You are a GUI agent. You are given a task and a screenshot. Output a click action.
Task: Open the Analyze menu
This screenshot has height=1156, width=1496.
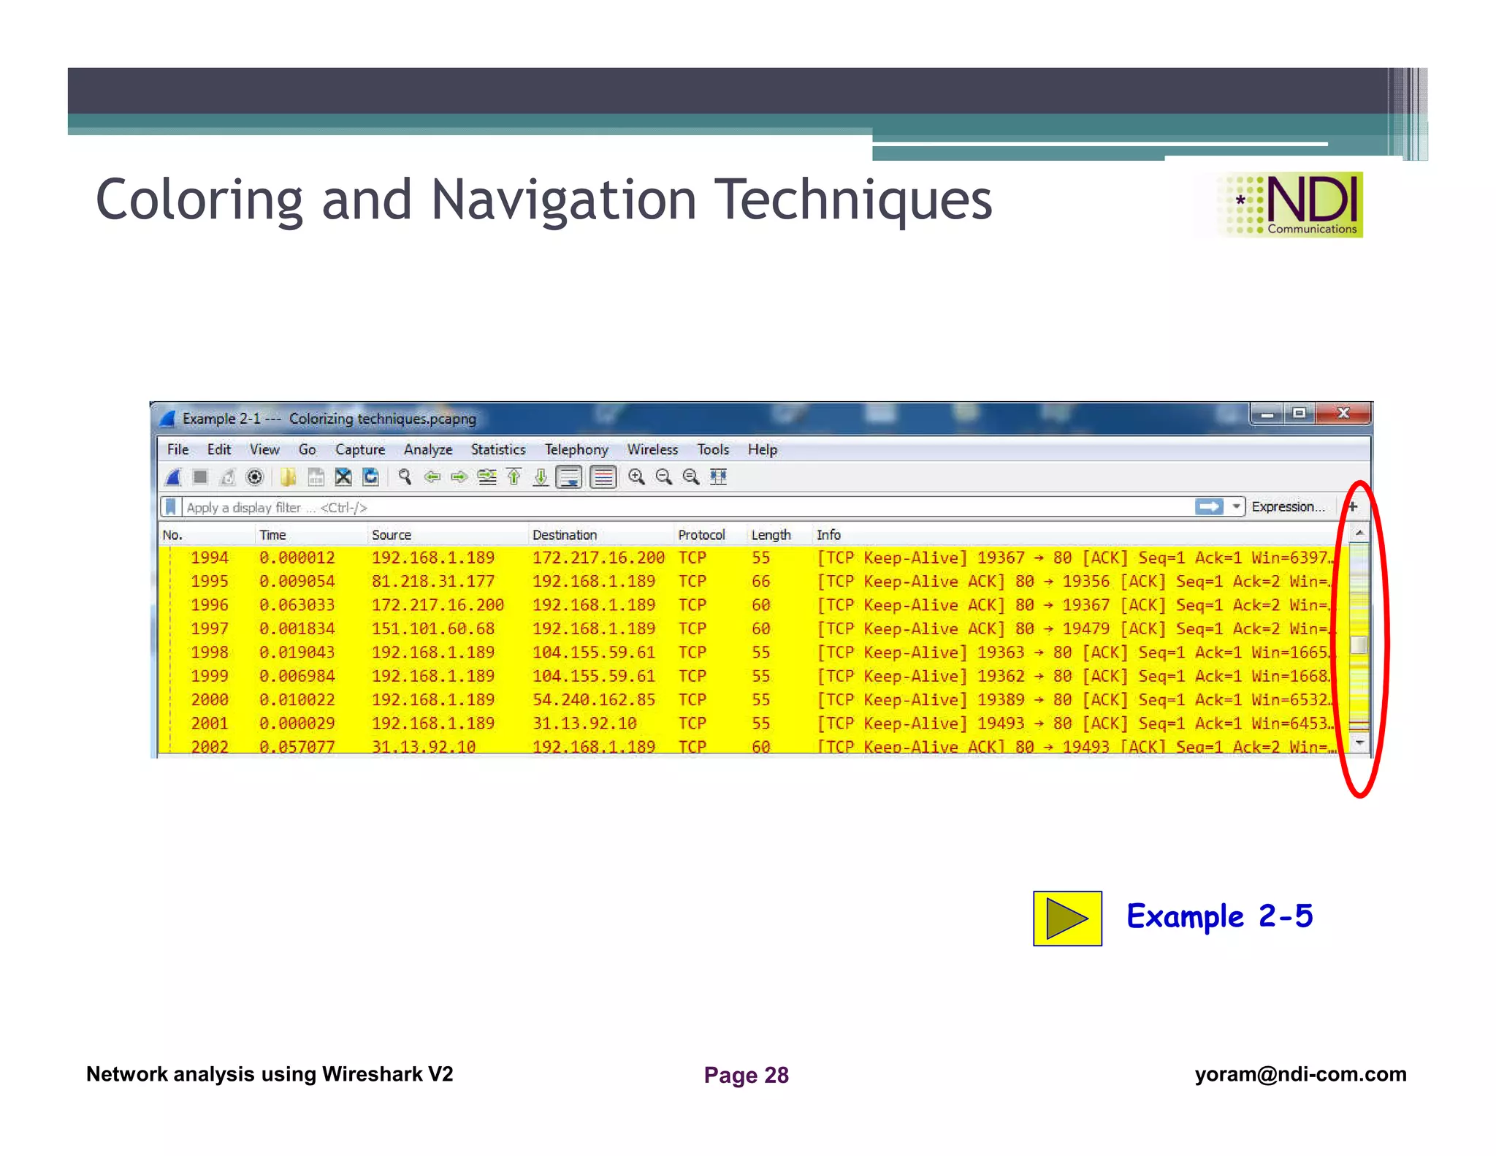(428, 449)
